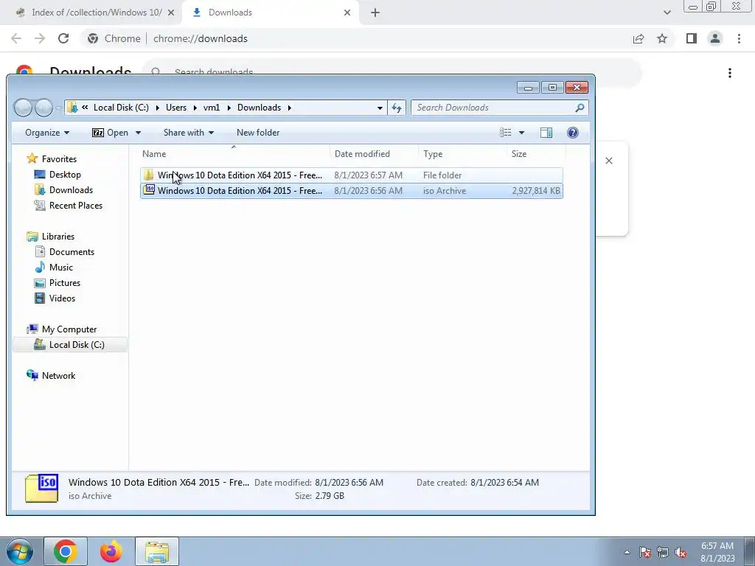This screenshot has height=566, width=755.
Task: Select the Windows 10 Dota Edition iso Archive
Action: [352, 191]
